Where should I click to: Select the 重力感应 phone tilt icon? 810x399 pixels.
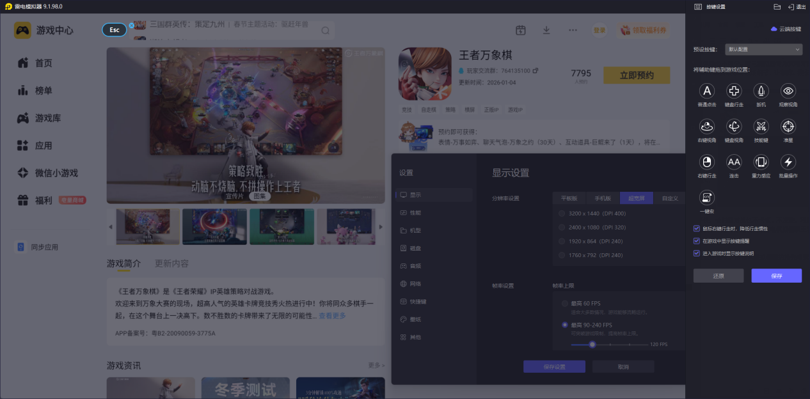click(761, 162)
